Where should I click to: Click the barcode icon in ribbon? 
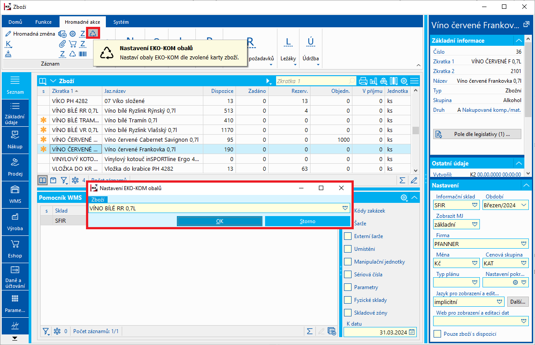pos(83,54)
